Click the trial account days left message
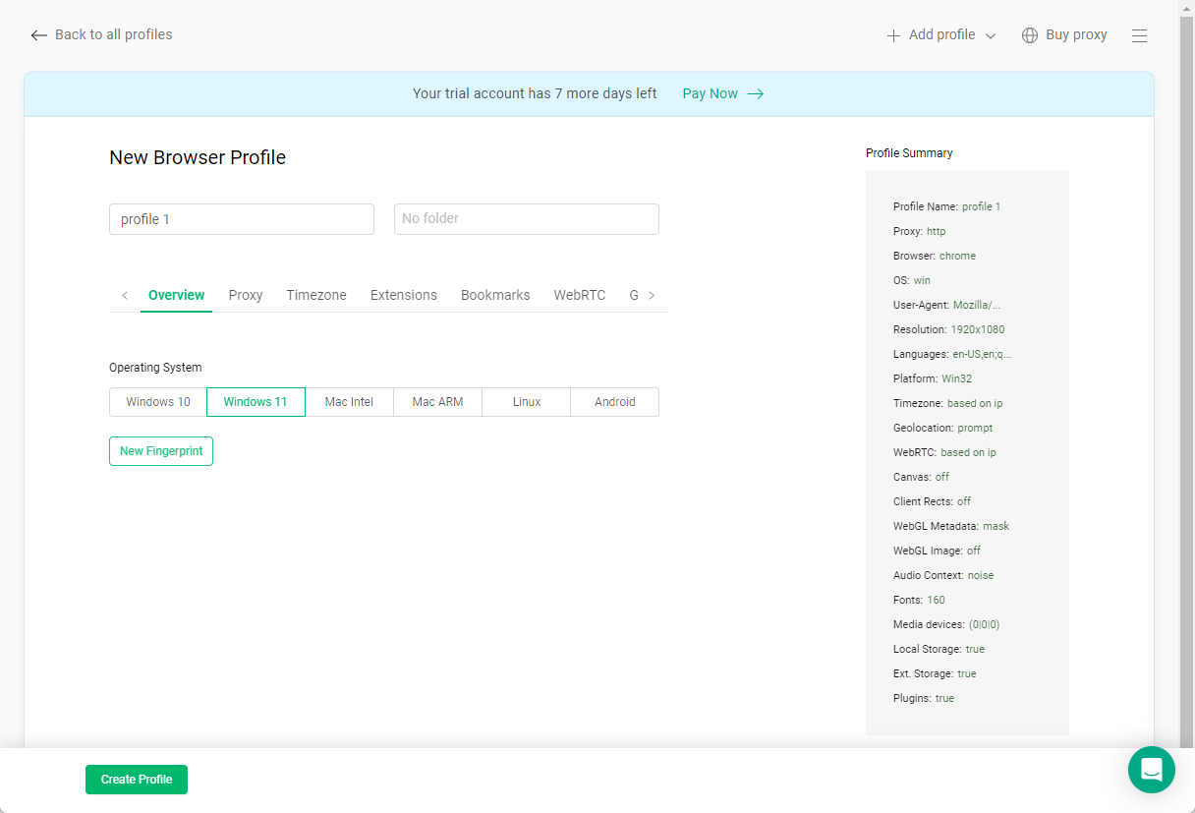 click(535, 93)
